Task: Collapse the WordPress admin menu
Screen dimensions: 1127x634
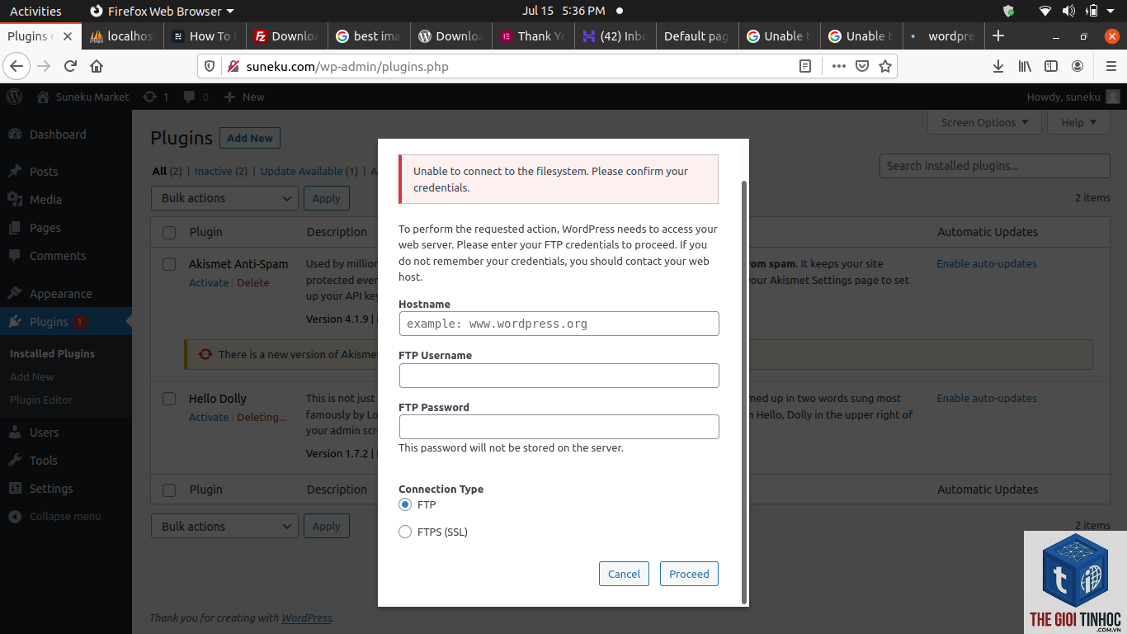Action: pos(54,517)
